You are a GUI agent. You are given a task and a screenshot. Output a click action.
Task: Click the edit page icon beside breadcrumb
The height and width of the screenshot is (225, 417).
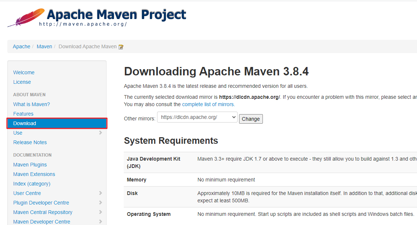tap(121, 47)
